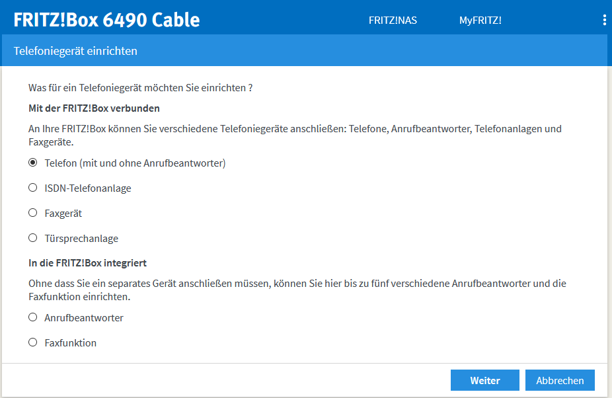Click the Weiter button
Viewport: 612px width, 398px height.
click(x=484, y=380)
